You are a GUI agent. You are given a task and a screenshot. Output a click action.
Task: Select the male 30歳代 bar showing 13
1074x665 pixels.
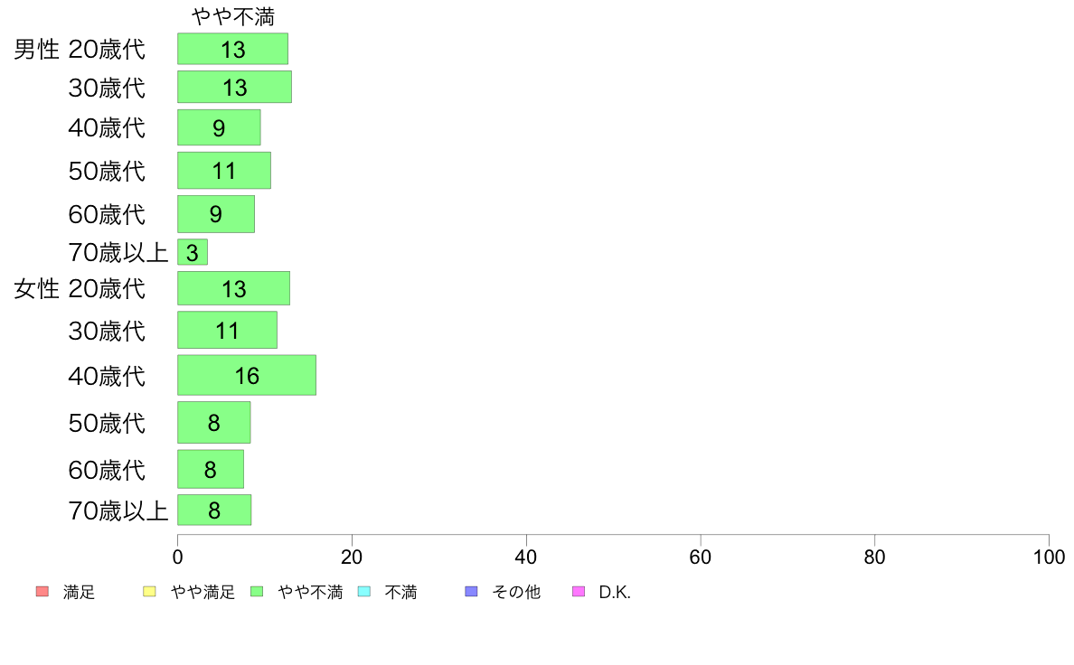click(x=234, y=87)
